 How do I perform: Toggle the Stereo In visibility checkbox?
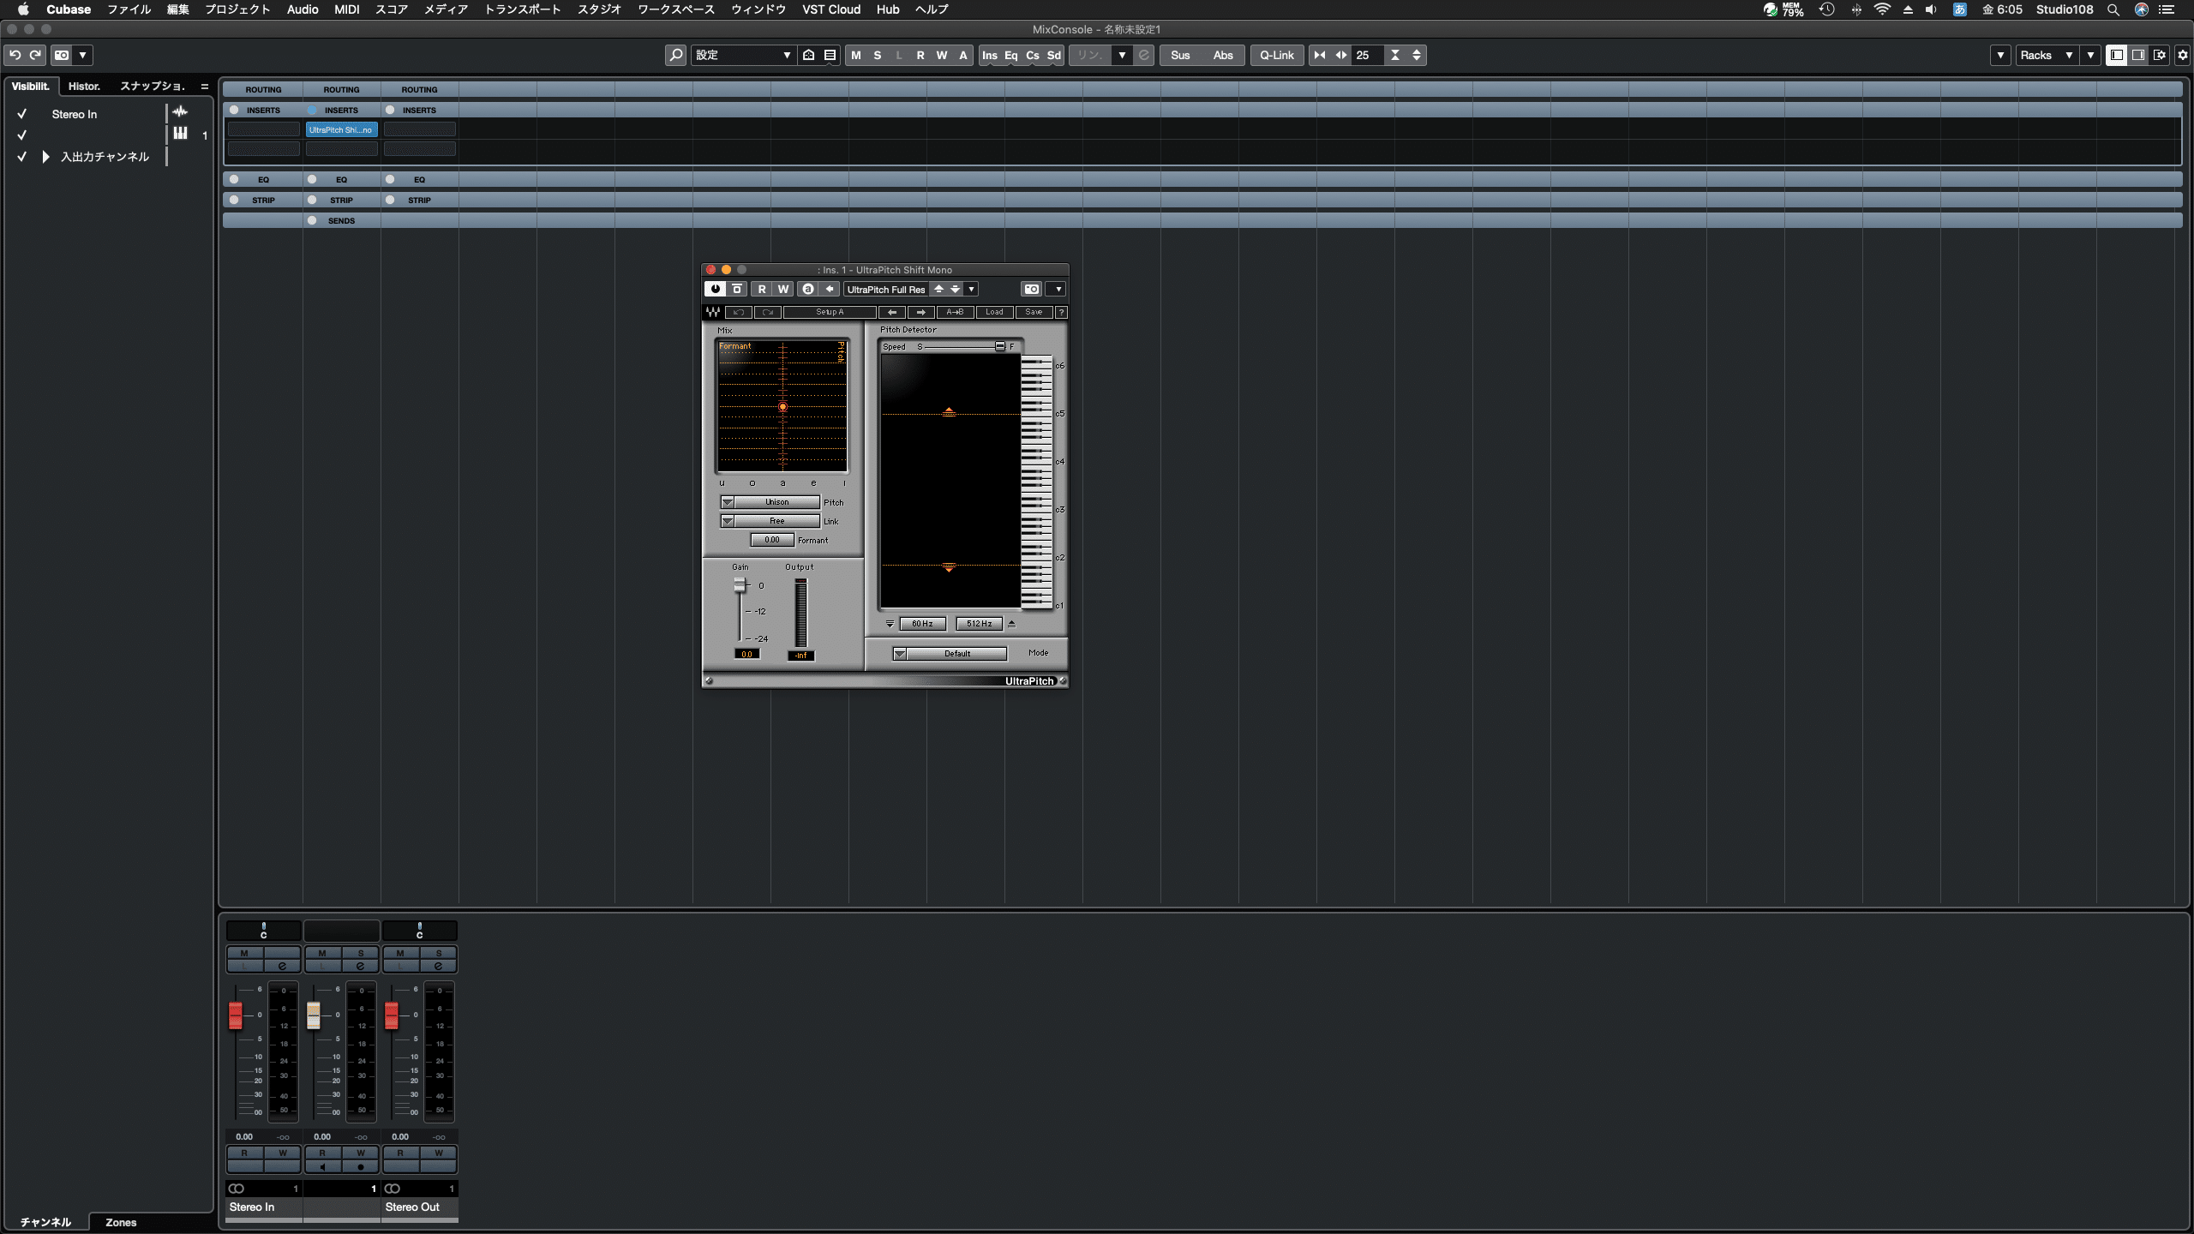pos(21,113)
